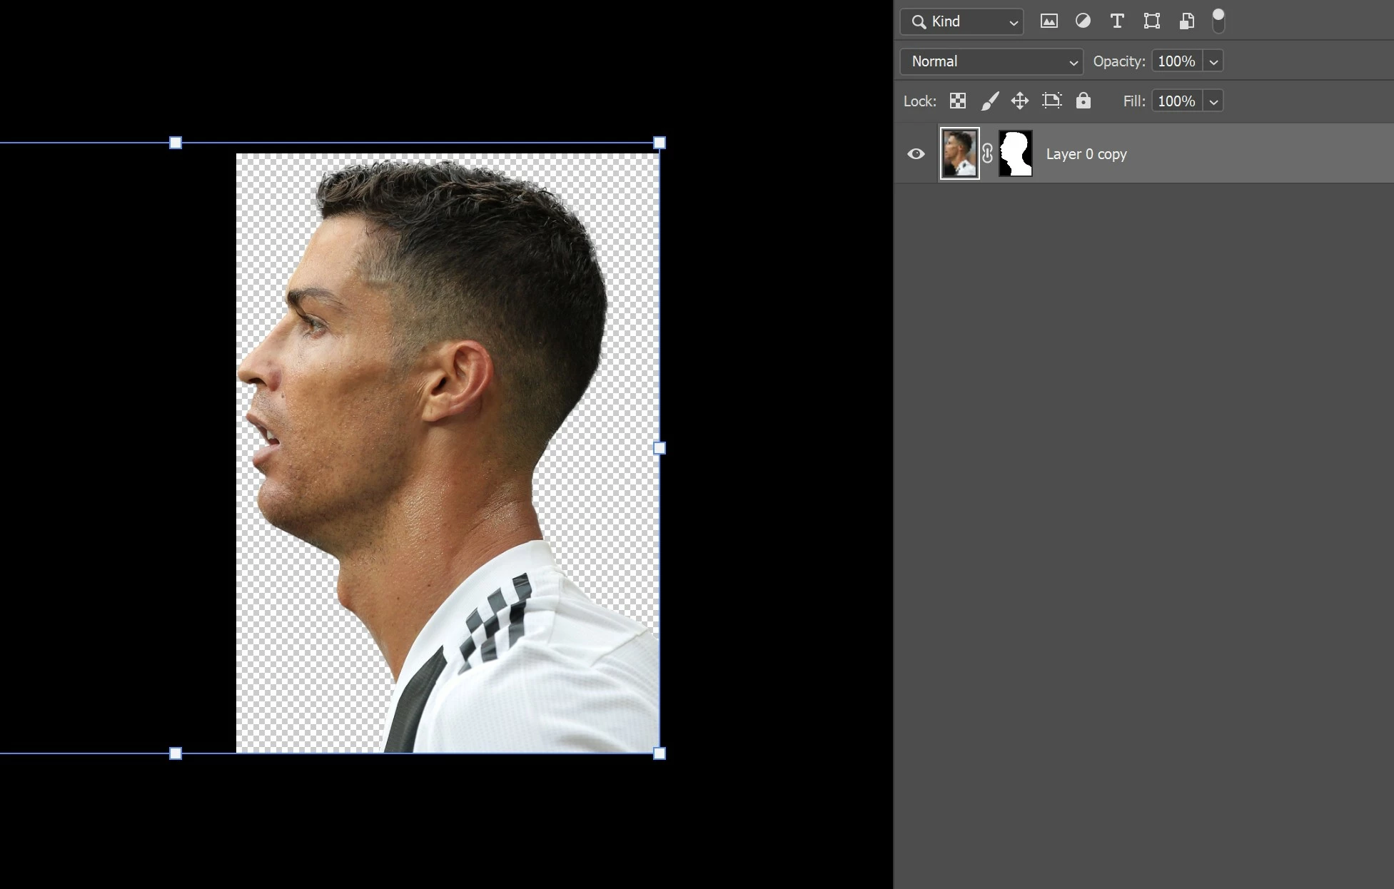
Task: Filter layers by adjustment layers icon
Action: [1083, 21]
